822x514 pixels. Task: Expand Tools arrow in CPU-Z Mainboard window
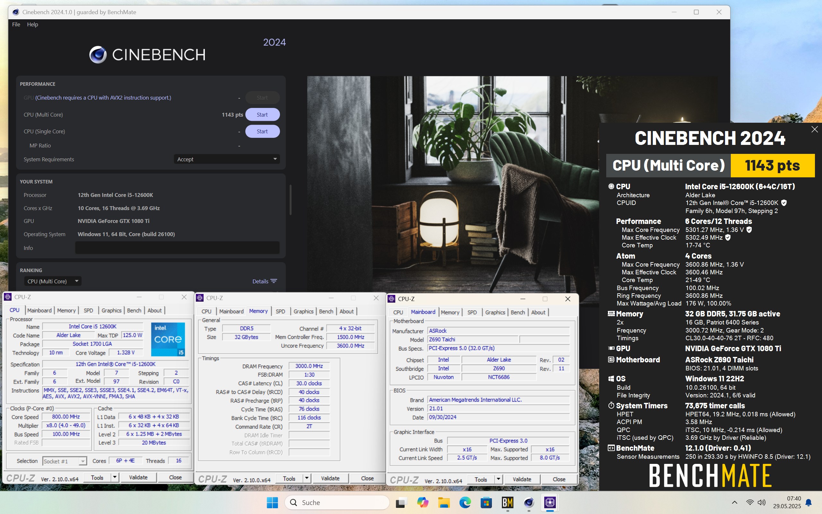[x=498, y=479]
